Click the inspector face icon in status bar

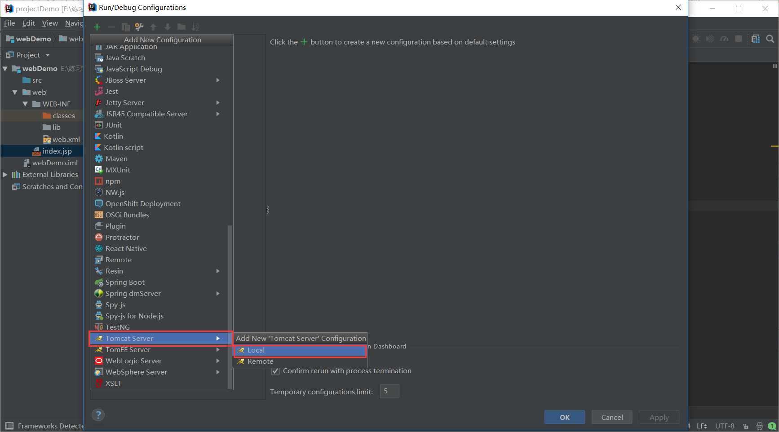(759, 426)
